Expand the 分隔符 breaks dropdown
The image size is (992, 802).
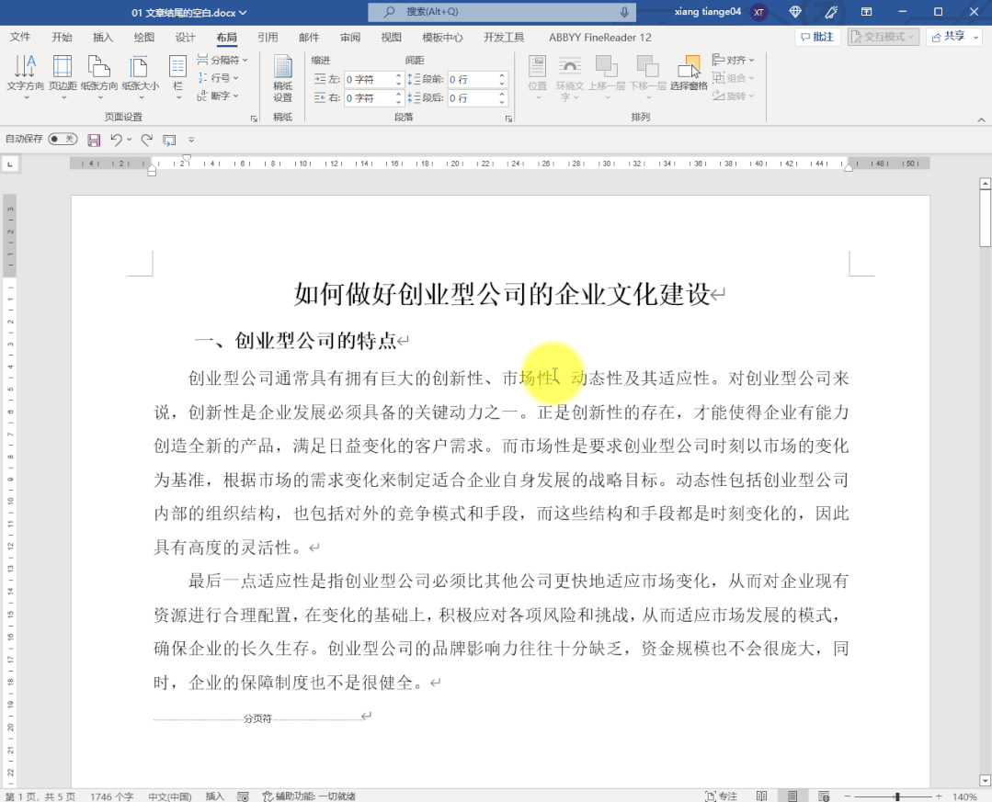tap(222, 60)
